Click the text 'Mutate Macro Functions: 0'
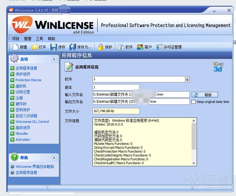This screenshot has height=196, width=236. click(113, 144)
